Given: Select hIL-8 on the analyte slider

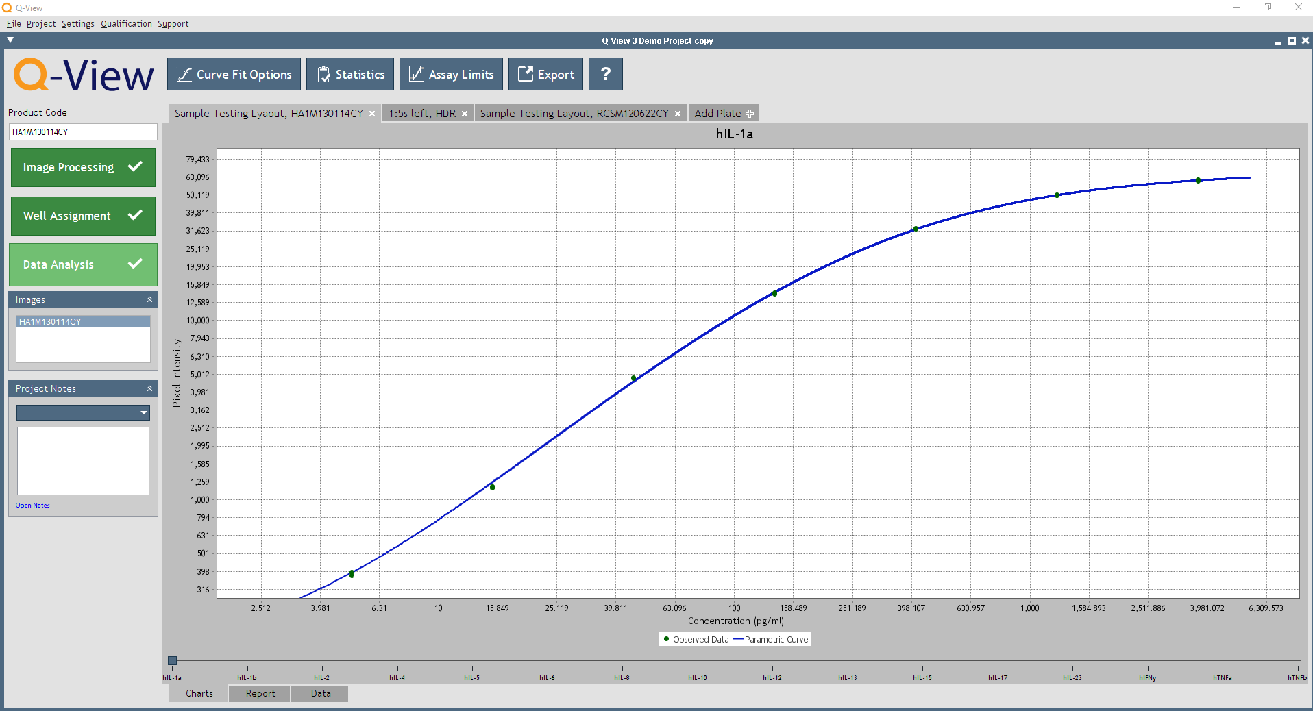Looking at the screenshot, I should point(622,677).
